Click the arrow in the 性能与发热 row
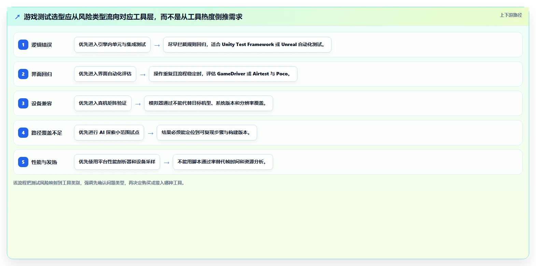Screen dimensions: 536x266 [167, 163]
